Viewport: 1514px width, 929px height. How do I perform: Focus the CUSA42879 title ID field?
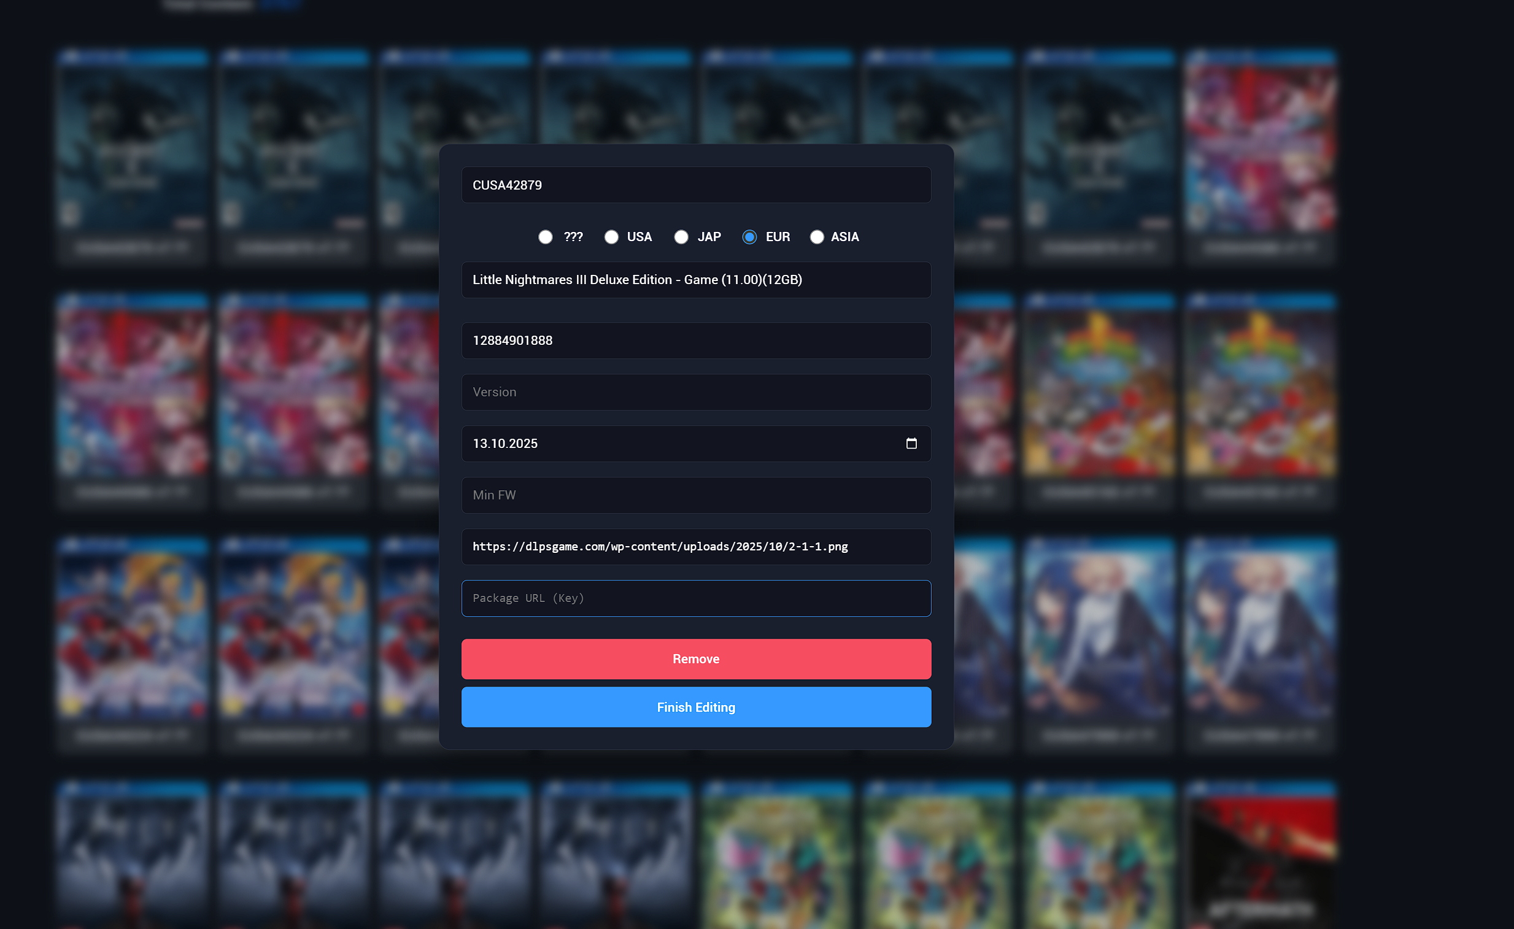point(695,185)
